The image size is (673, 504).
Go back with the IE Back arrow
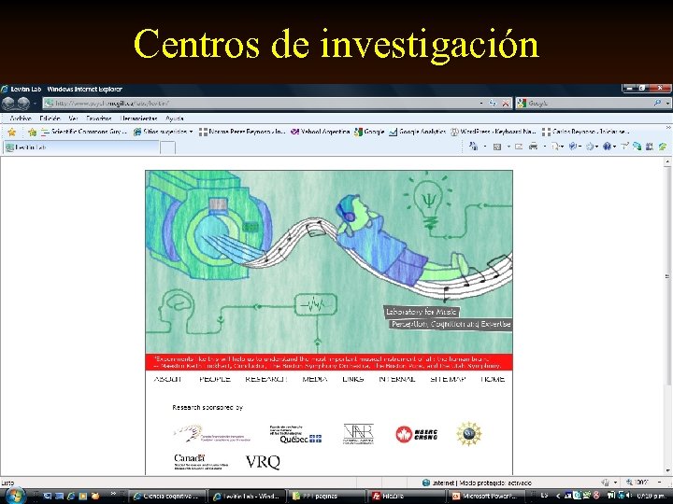(x=8, y=104)
